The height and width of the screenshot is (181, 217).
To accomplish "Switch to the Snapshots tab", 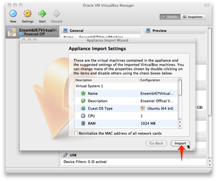I will (x=193, y=17).
